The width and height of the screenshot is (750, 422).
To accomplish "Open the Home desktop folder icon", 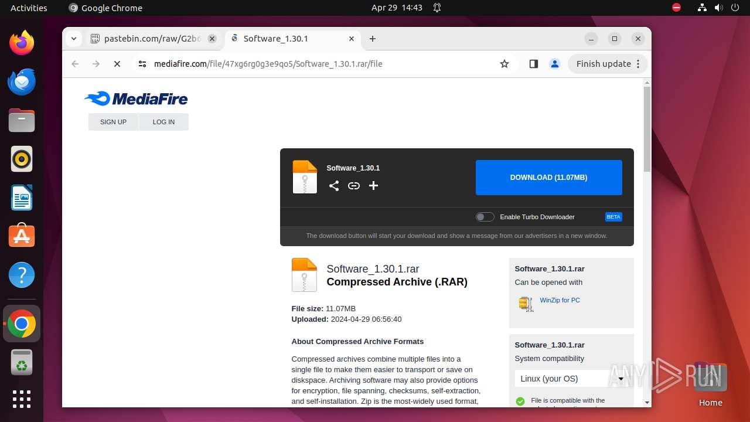I will pyautogui.click(x=710, y=384).
